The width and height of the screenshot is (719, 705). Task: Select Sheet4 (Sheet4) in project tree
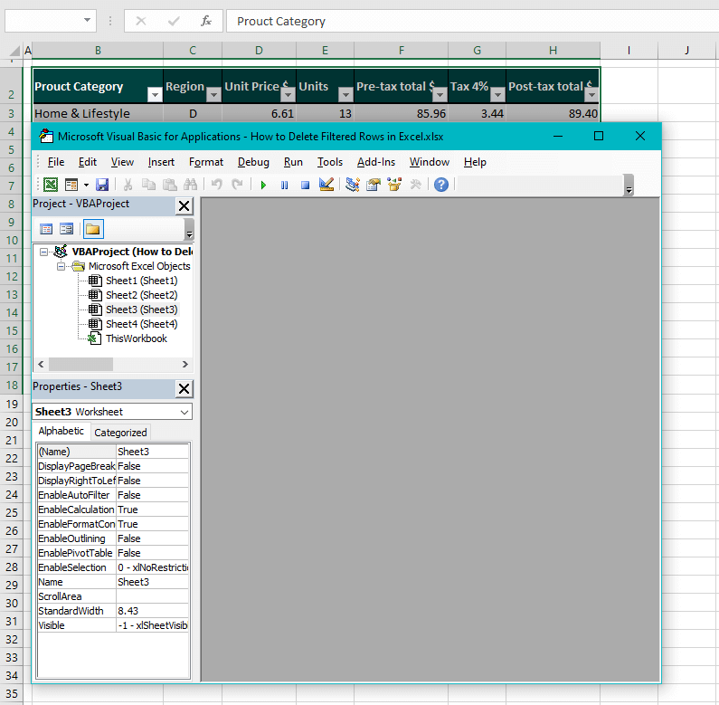click(141, 324)
